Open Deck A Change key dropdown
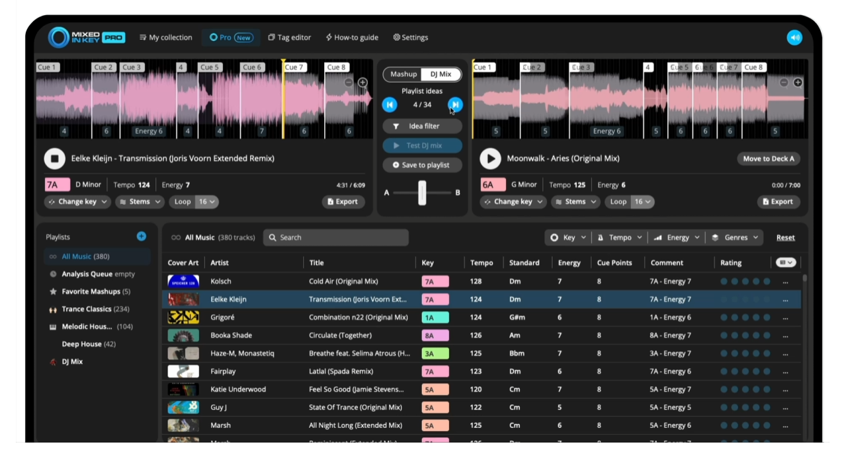The width and height of the screenshot is (842, 465). point(77,201)
